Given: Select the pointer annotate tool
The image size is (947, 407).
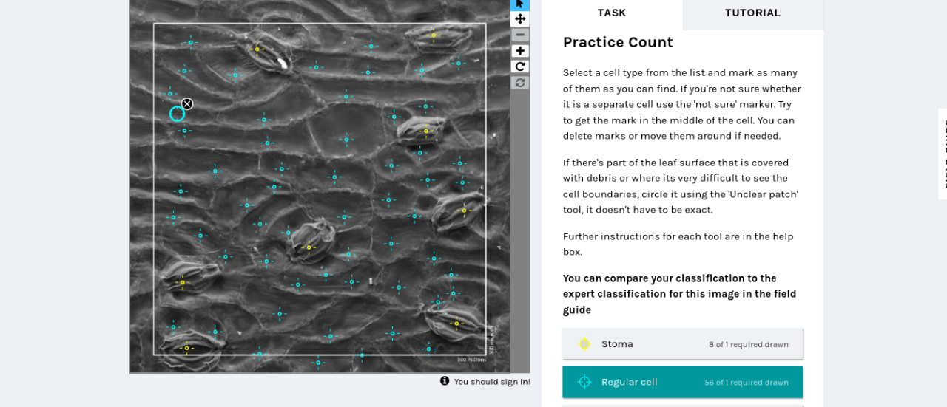Looking at the screenshot, I should point(520,4).
